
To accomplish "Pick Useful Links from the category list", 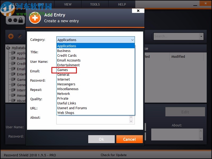I will pos(96,103).
